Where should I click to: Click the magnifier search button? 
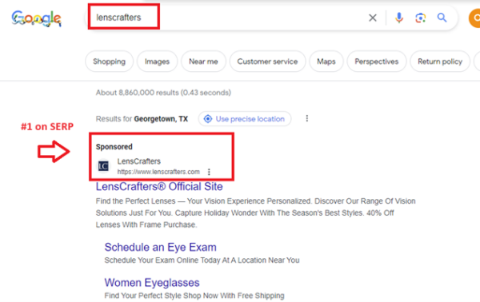[x=442, y=18]
